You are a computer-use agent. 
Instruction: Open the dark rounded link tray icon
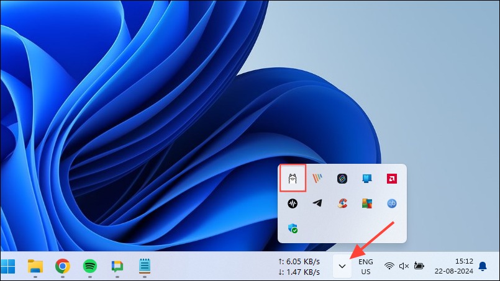[342, 179]
